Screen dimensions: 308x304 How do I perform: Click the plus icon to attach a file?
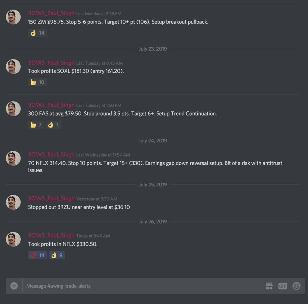14,286
